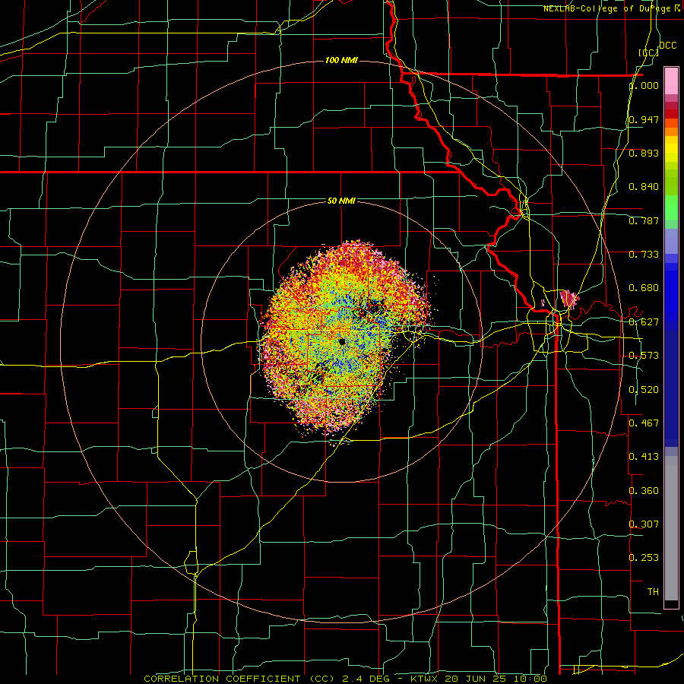Select the 0.787 scale value

click(644, 220)
